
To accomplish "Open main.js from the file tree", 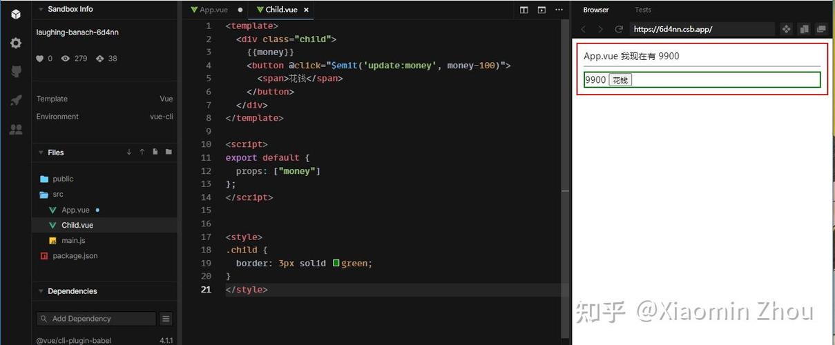I will 73,240.
